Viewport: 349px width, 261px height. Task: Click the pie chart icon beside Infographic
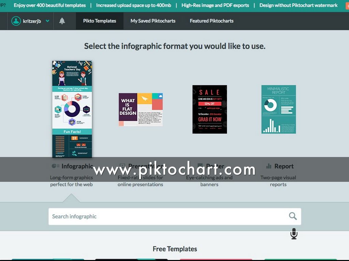pos(55,166)
